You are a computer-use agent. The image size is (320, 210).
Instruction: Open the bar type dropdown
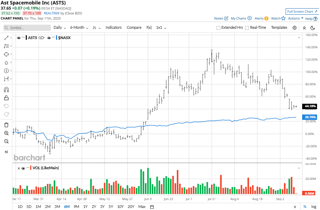[97, 28]
